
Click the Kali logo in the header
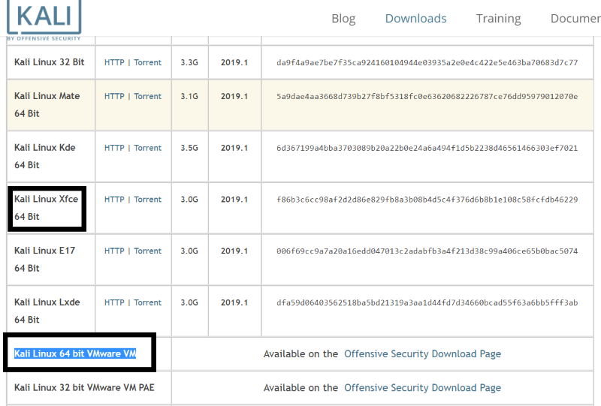tap(44, 18)
